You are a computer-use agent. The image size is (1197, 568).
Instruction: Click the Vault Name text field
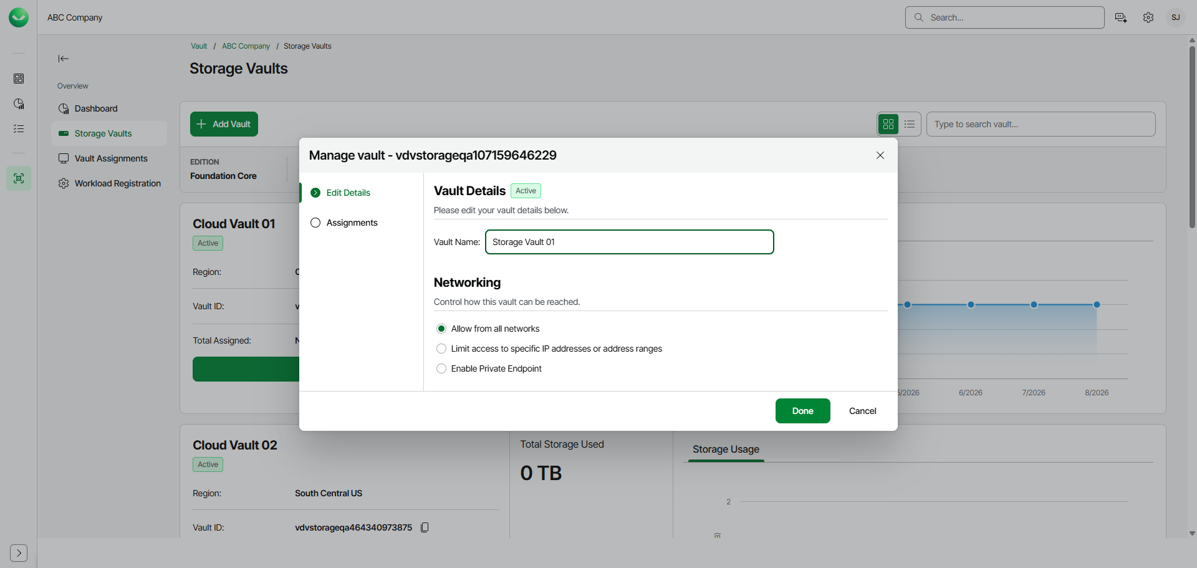click(x=629, y=242)
